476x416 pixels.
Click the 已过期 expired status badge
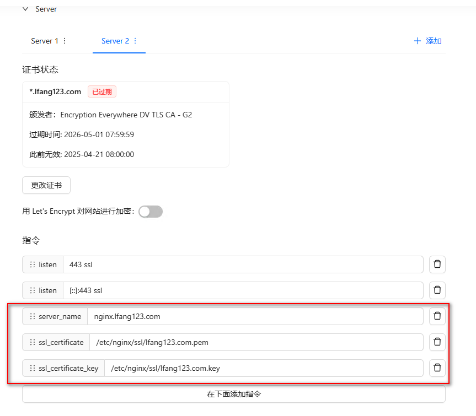click(102, 92)
